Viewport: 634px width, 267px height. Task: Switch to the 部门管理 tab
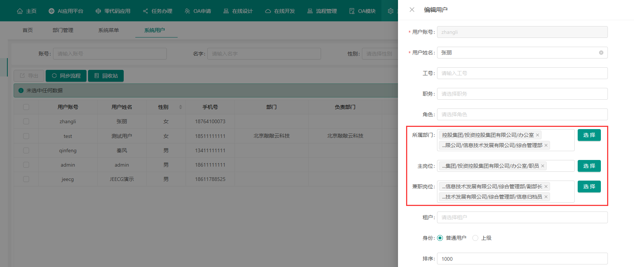[63, 30]
